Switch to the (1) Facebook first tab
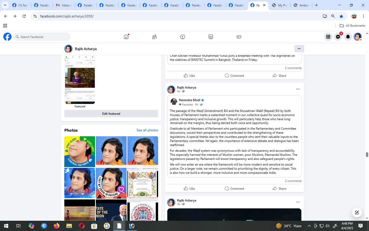The width and height of the screenshot is (369, 231). pyautogui.click(x=20, y=5)
